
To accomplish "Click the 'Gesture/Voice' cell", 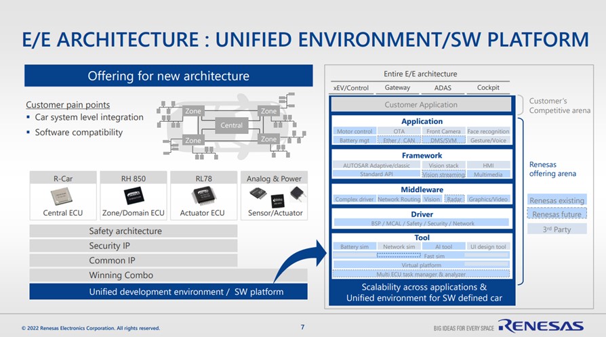I will coord(489,140).
